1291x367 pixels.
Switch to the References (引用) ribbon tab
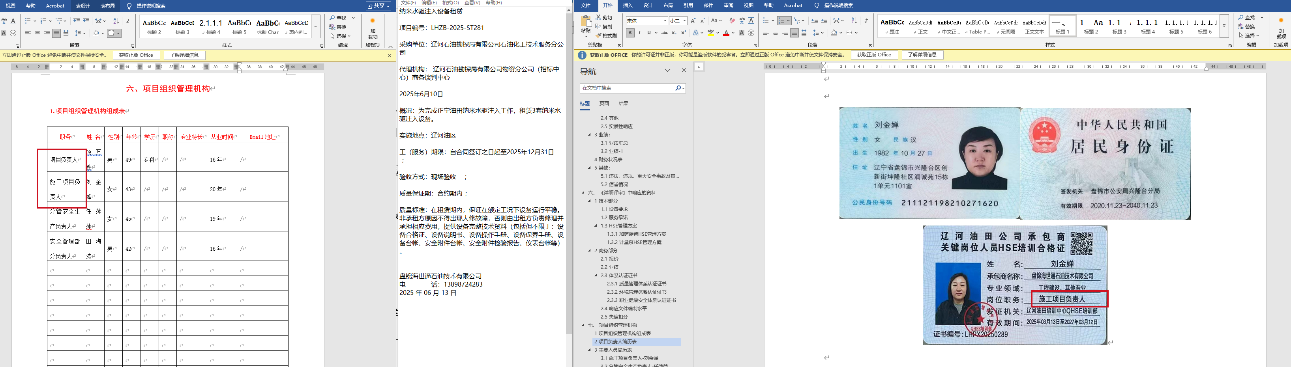pyautogui.click(x=688, y=6)
